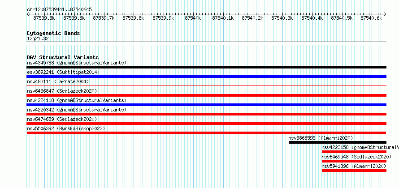Click ruler tick 87540.1k
399x188 pixels.
point(223,18)
